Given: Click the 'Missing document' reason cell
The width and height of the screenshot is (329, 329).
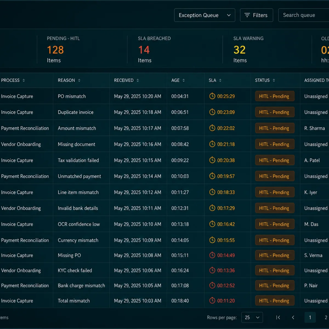Looking at the screenshot, I should (76, 144).
